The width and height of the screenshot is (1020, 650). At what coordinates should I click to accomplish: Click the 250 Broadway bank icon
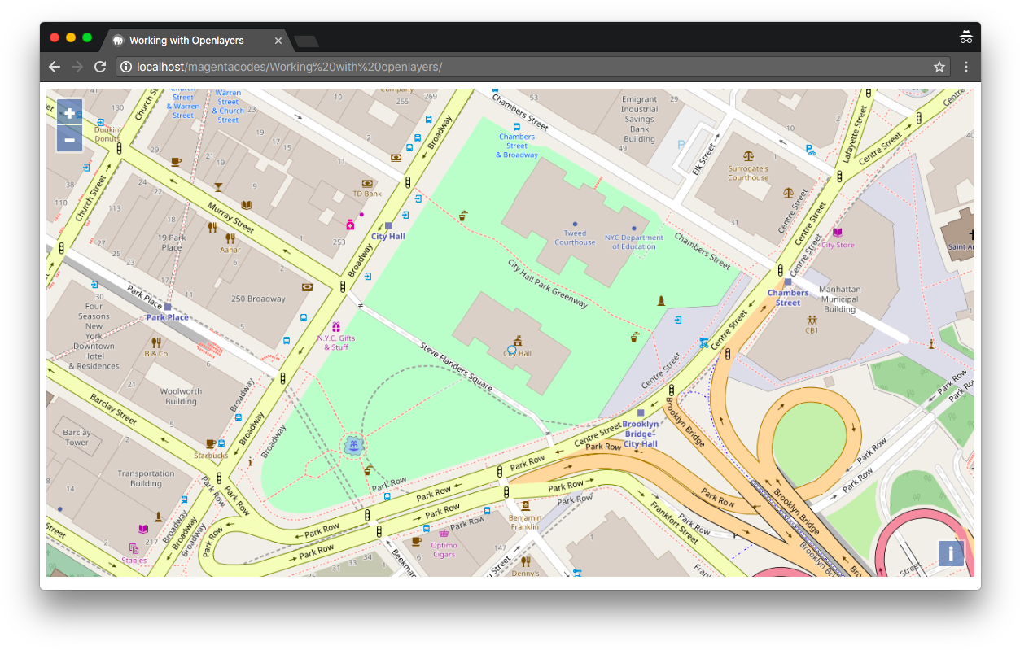(x=307, y=287)
